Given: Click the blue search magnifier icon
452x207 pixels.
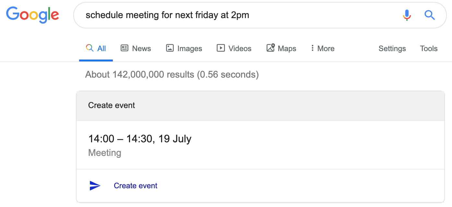Looking at the screenshot, I should 430,15.
